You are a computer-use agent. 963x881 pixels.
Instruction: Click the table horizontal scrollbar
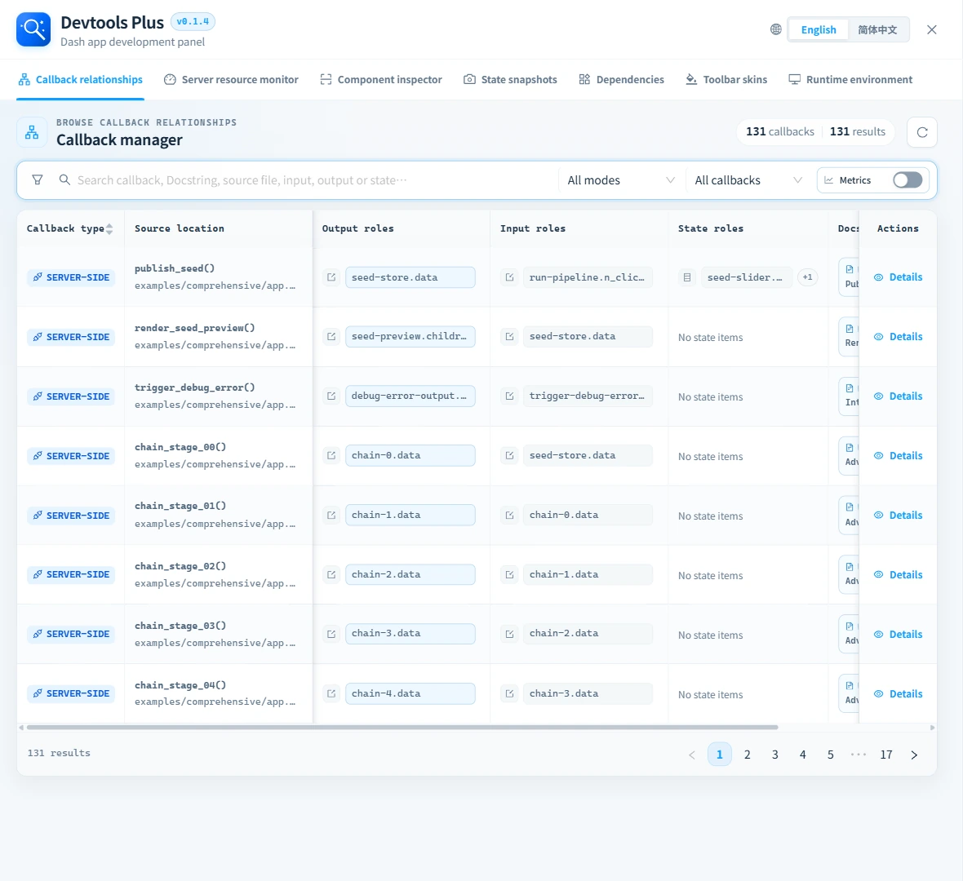[402, 727]
